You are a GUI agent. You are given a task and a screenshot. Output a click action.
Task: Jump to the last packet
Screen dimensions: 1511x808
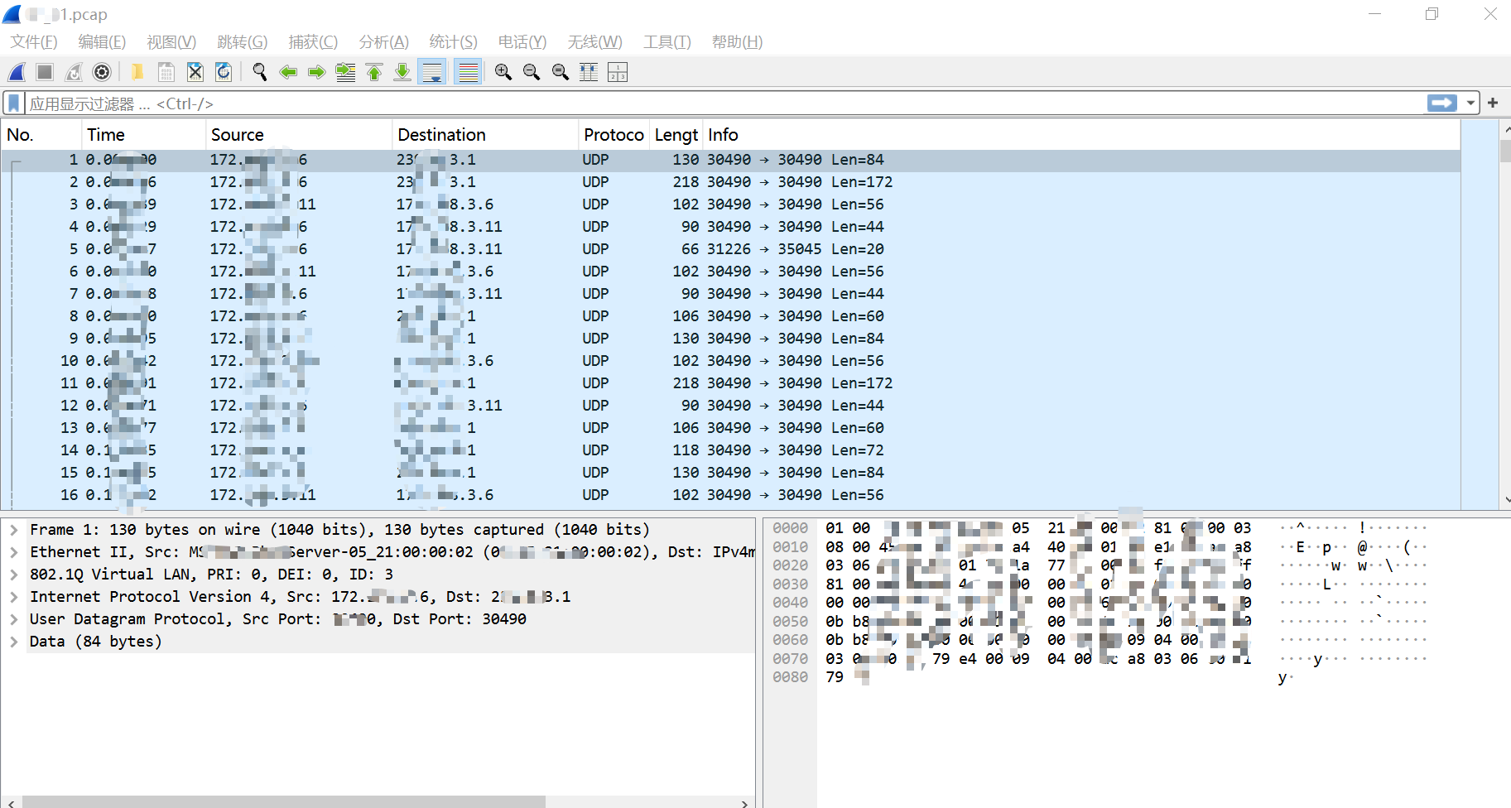tap(402, 73)
